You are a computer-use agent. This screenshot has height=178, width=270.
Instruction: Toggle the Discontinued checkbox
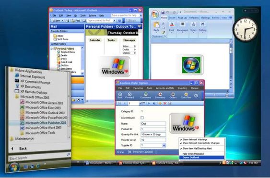point(142,118)
